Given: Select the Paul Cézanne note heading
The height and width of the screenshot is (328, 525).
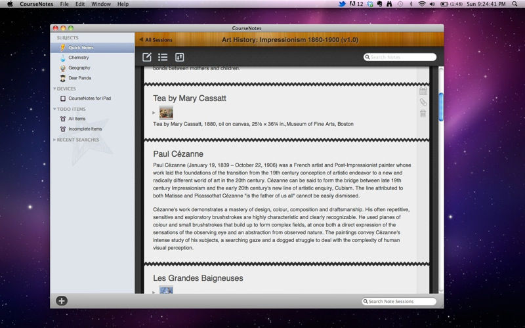Looking at the screenshot, I should (178, 154).
